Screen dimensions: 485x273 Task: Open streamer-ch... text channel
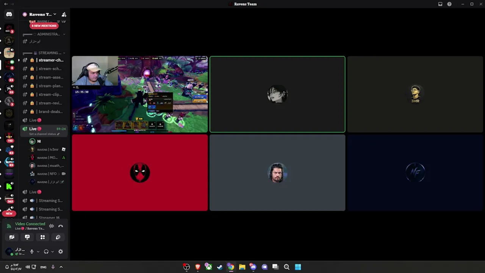coord(44,60)
